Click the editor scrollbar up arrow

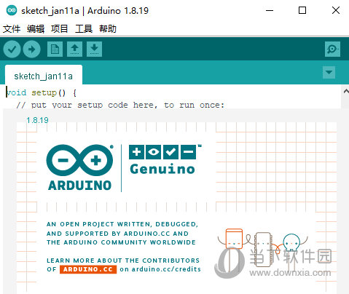[x=346, y=91]
